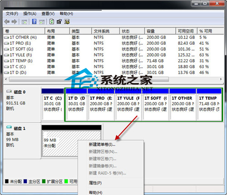Image resolution: width=227 pixels, height=195 pixels.
Task: Sort by the 布局 column header
Action: point(57,31)
